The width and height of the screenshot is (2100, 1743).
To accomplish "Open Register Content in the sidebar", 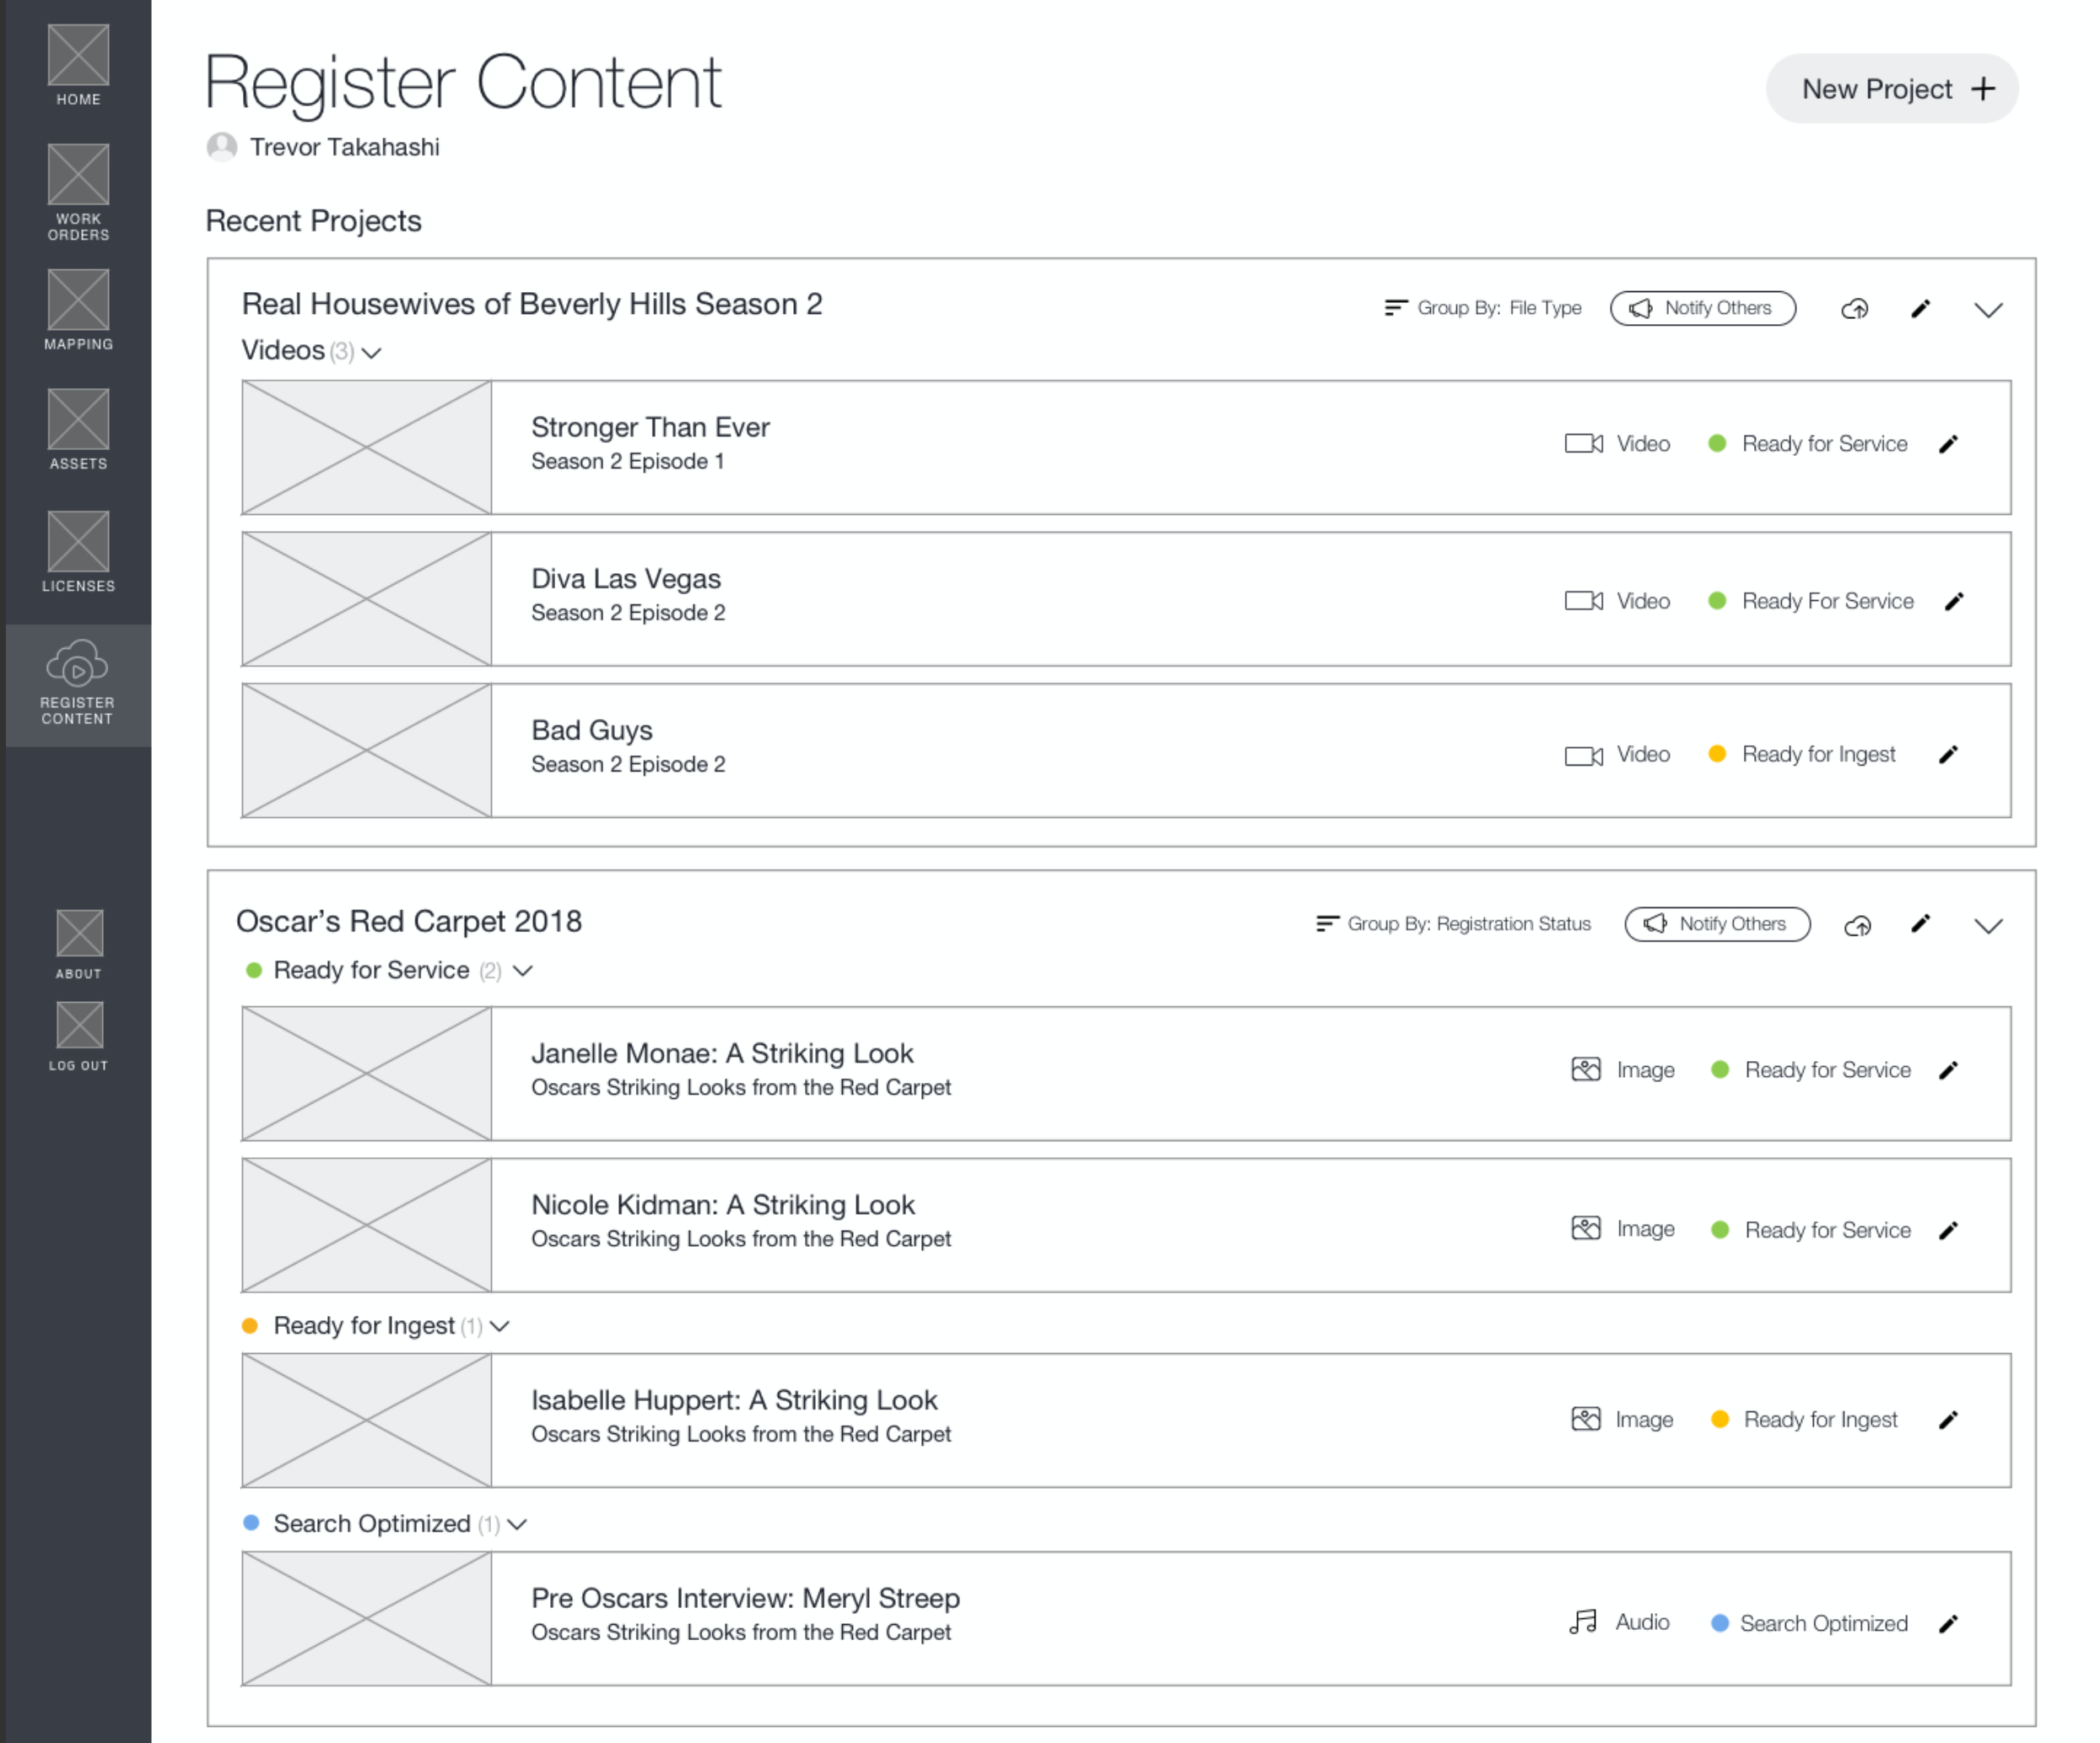I will tap(78, 685).
